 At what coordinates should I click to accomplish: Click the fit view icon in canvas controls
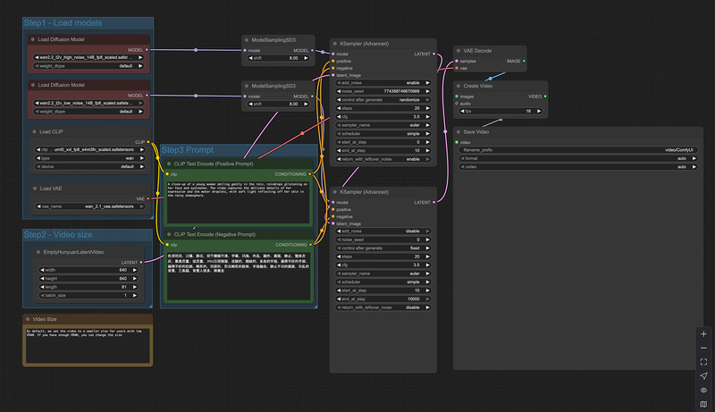click(703, 362)
